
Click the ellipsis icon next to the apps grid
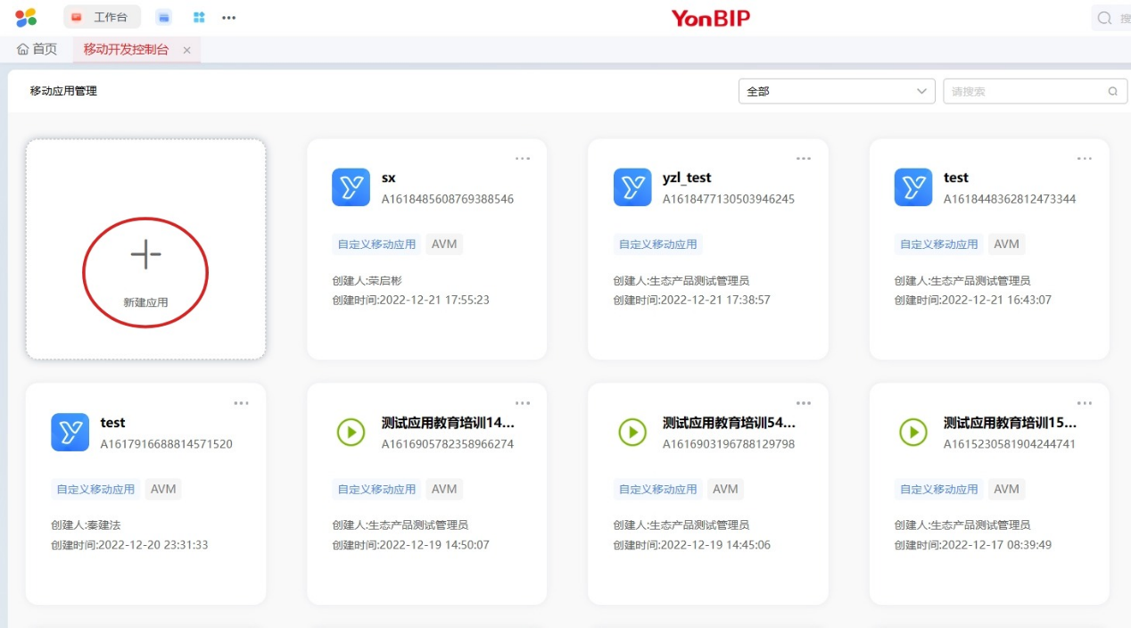coord(228,17)
